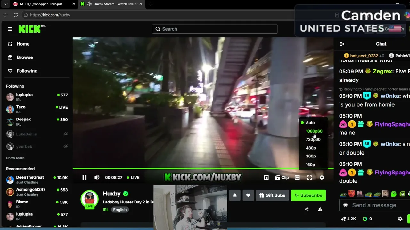
Task: Open Browse in the sidebar
Action: (20, 57)
